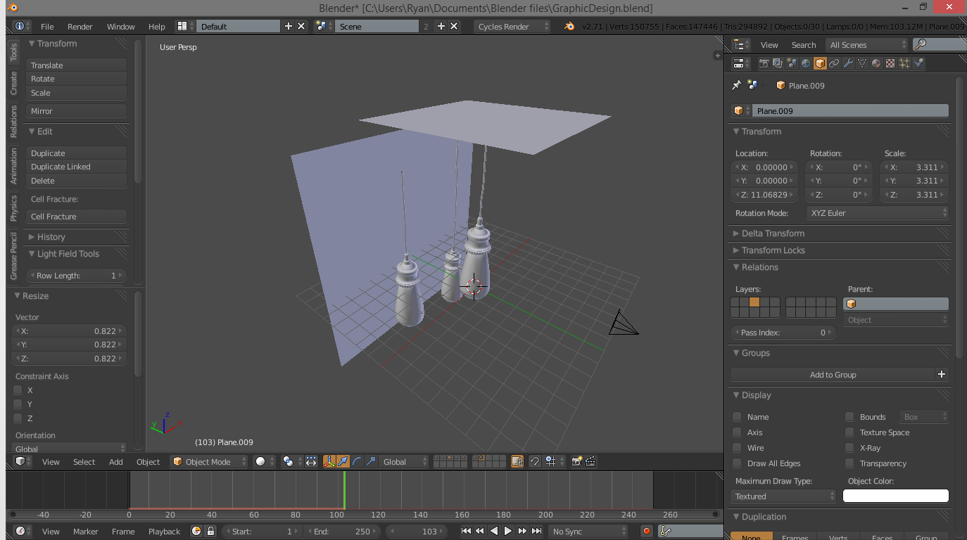967x540 pixels.
Task: Select the Object properties tab (orange cube)
Action: point(820,63)
